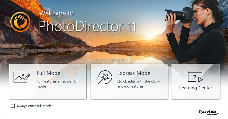The height and width of the screenshot is (119, 228).
Task: Click the Full Mode picture-and-pencil icon
Action: coord(22,77)
